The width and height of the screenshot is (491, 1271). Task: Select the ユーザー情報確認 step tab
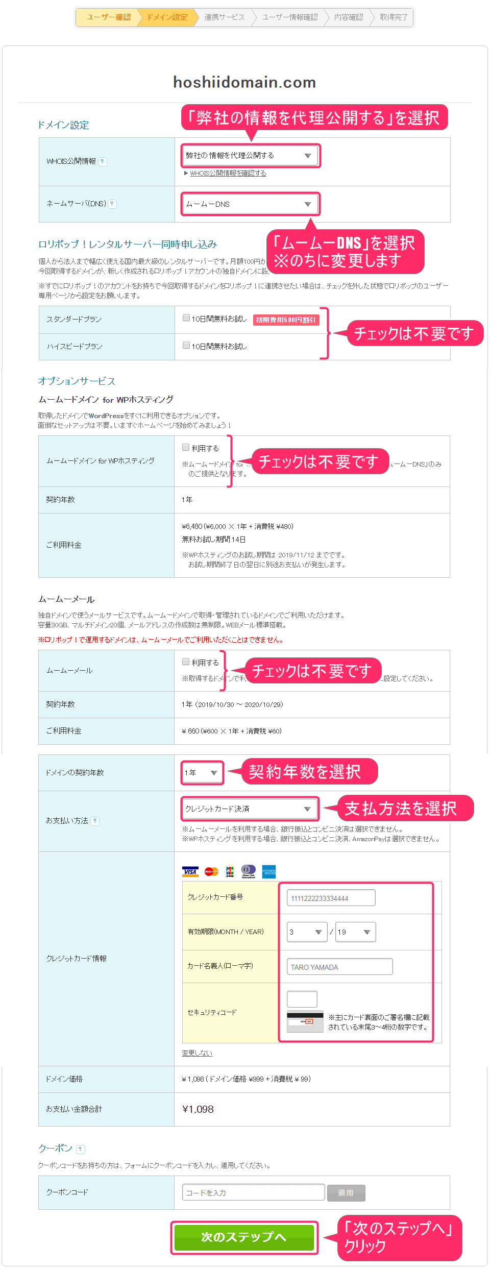pos(290,17)
